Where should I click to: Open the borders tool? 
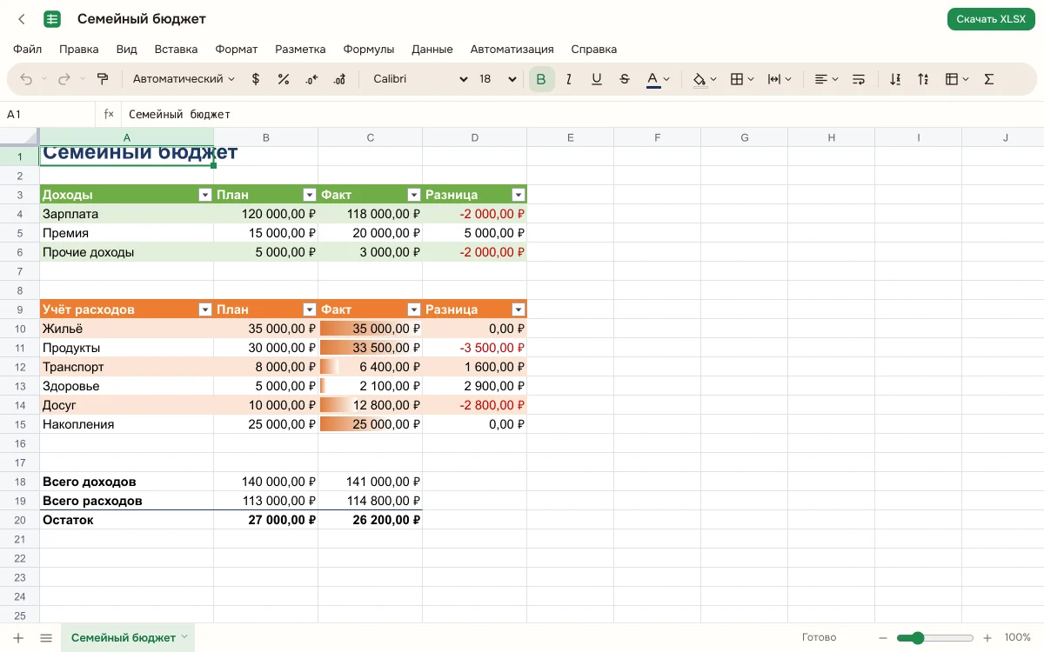737,79
